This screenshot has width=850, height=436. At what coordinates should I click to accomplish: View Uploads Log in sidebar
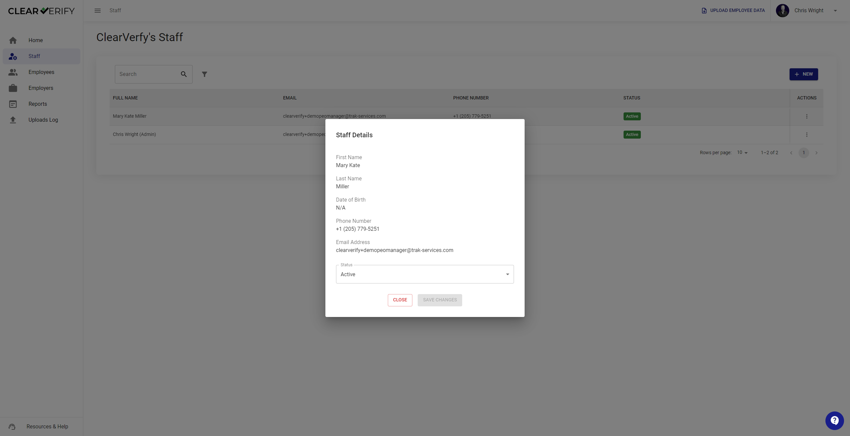[42, 120]
